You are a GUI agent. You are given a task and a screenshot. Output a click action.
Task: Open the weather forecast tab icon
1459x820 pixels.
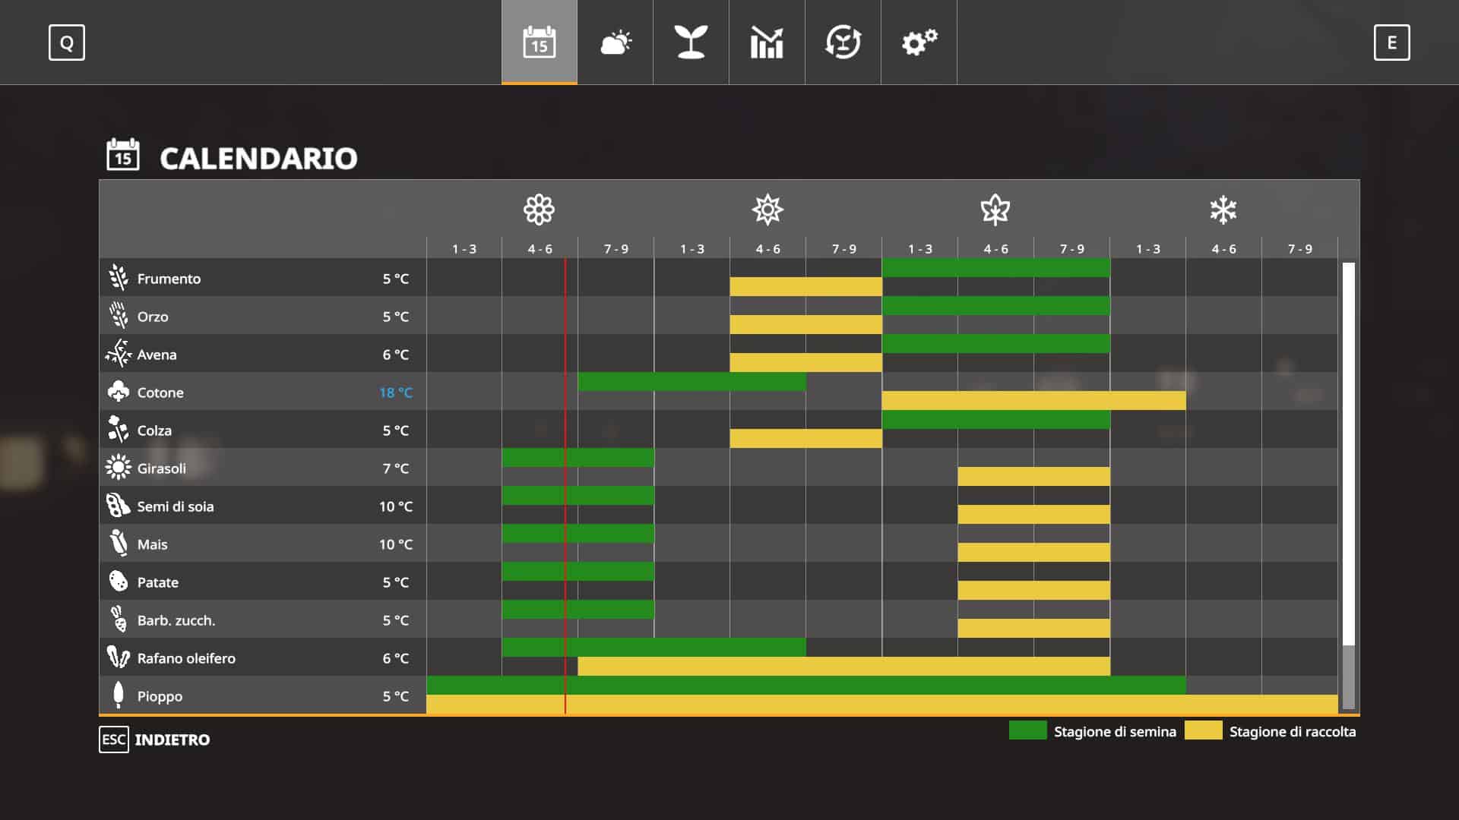click(616, 43)
